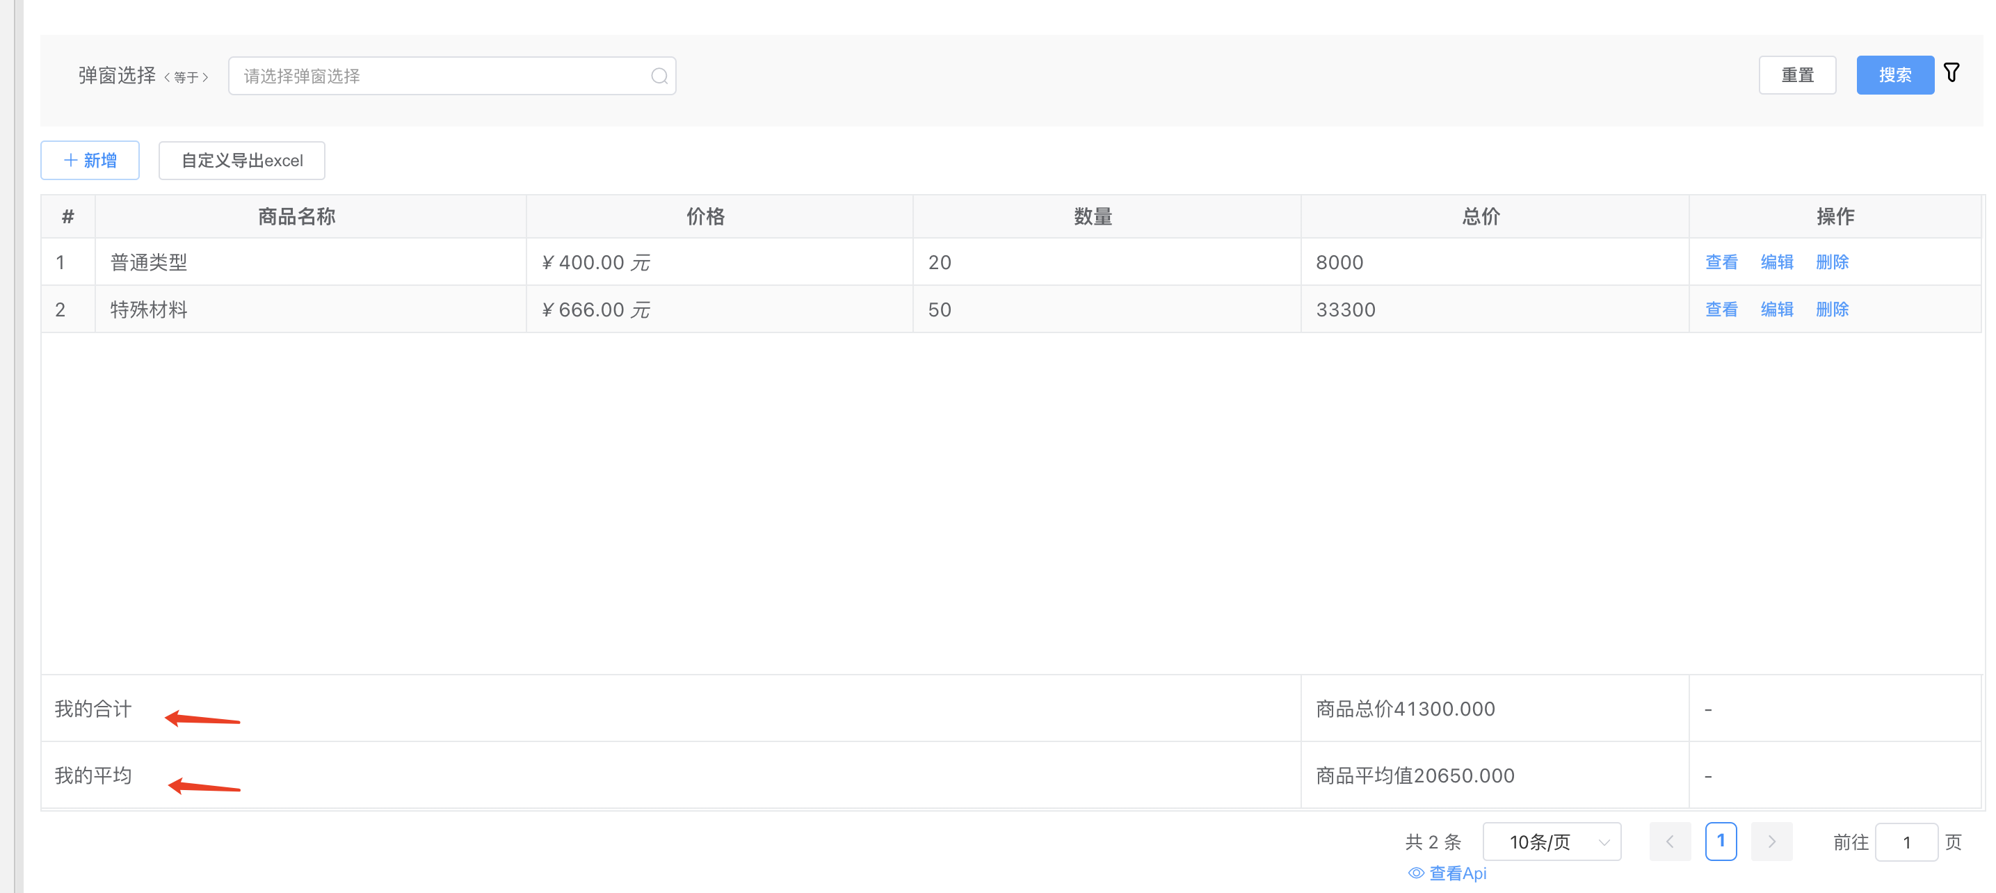Click the filter funnel icon
Screen dimensions: 1996x893
coord(1951,74)
